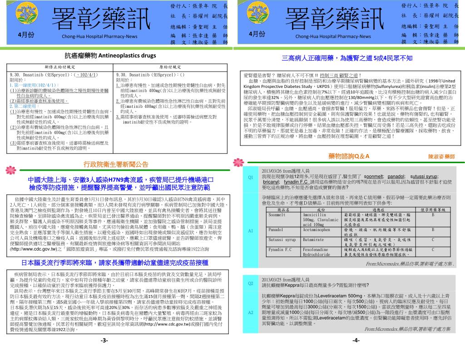Click 陳淑姿藥師 beside the Q&A heading
The image size is (465, 348).
tap(441, 156)
